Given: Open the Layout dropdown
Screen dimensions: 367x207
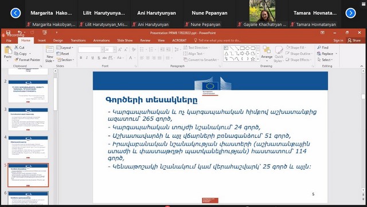Looking at the screenshot, I should pos(65,47).
